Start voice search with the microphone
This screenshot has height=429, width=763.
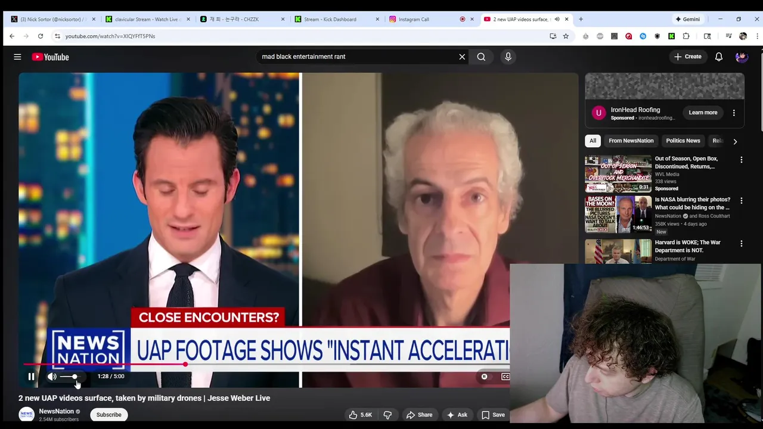coord(508,57)
